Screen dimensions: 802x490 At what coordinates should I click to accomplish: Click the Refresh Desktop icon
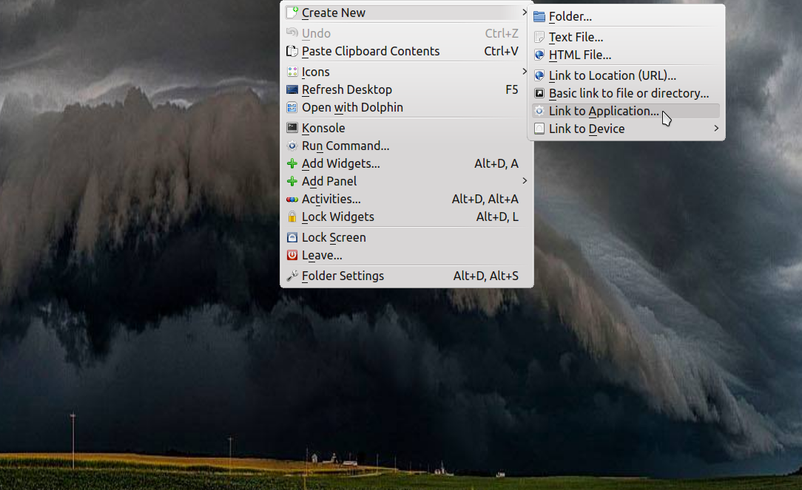pos(292,89)
